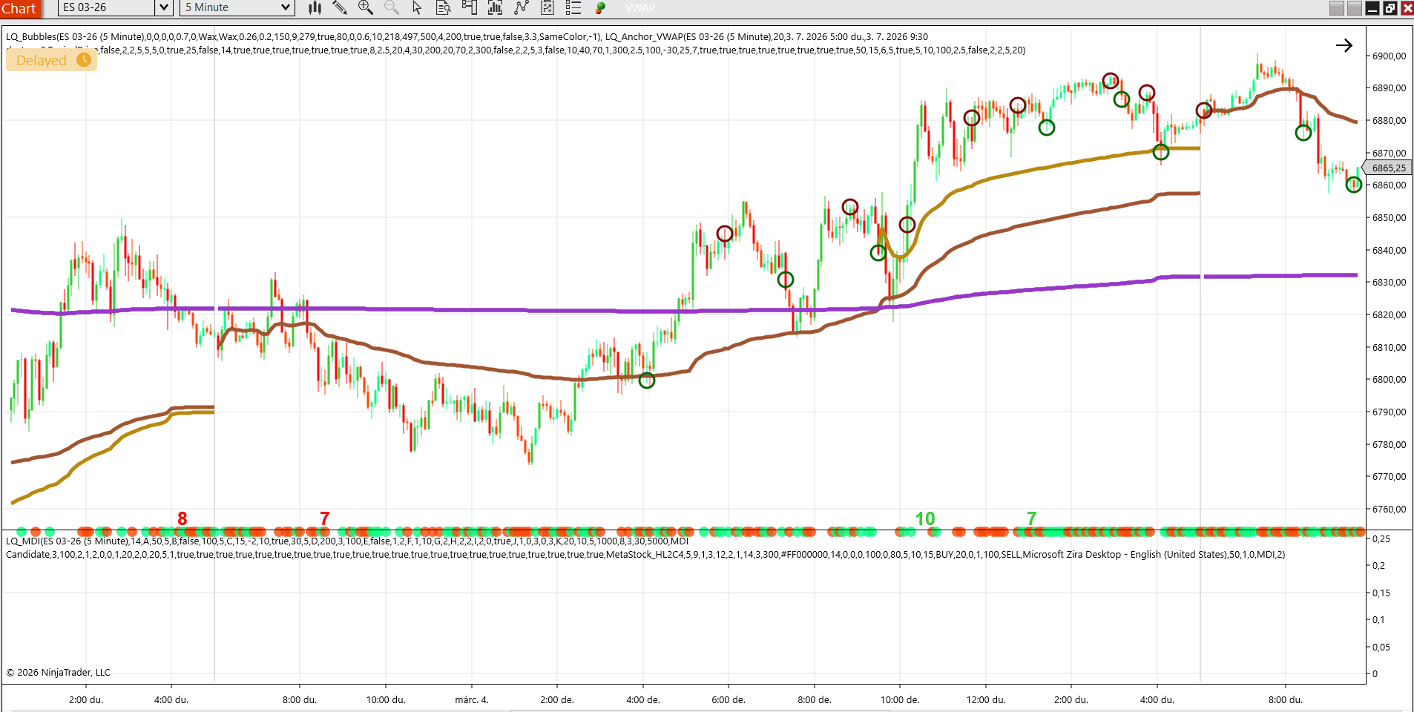
Task: Open the indicators bar-chart icon
Action: (x=495, y=7)
